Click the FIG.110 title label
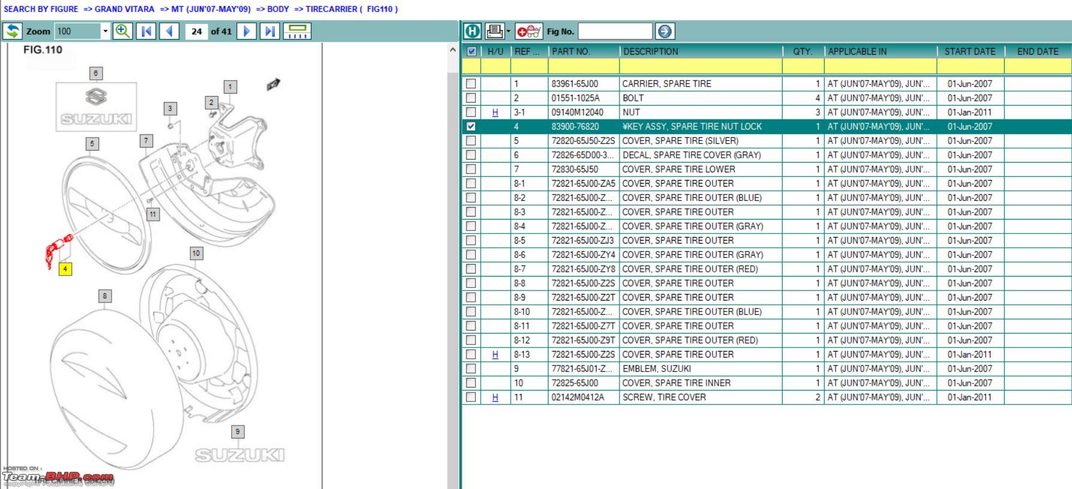 pyautogui.click(x=43, y=50)
